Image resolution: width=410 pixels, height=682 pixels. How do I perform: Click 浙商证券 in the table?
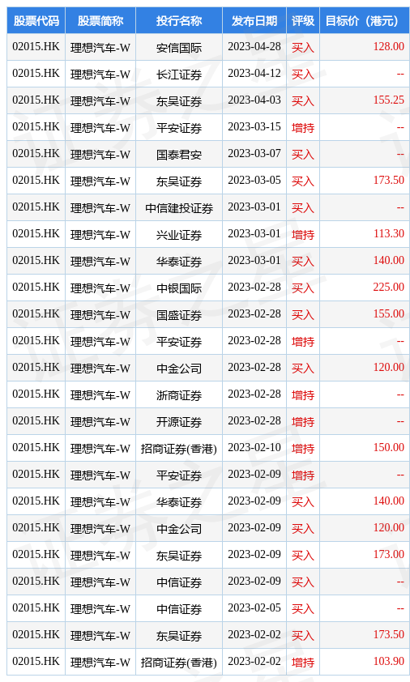point(179,395)
